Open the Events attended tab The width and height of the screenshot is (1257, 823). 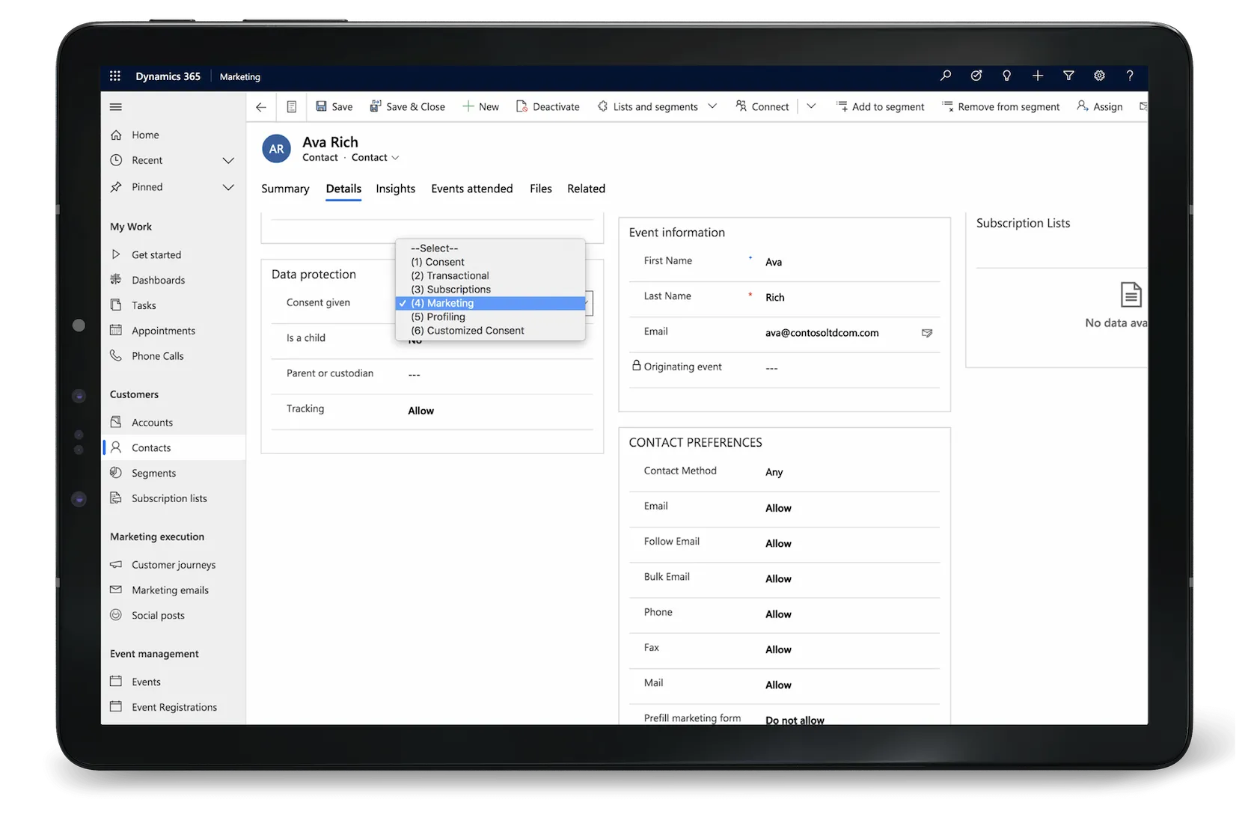point(471,189)
